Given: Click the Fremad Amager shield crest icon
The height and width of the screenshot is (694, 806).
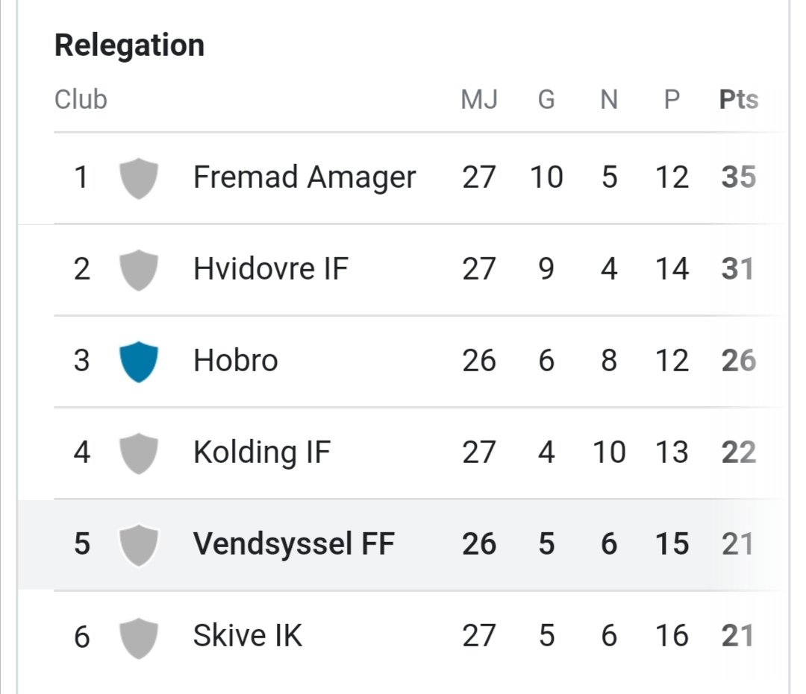Looking at the screenshot, I should tap(138, 178).
